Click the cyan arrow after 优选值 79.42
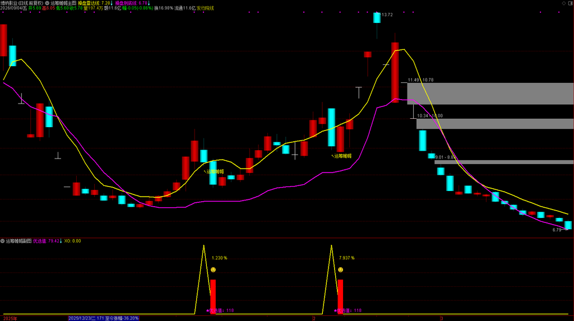Image resolution: width=574 pixels, height=321 pixels. tap(61, 241)
